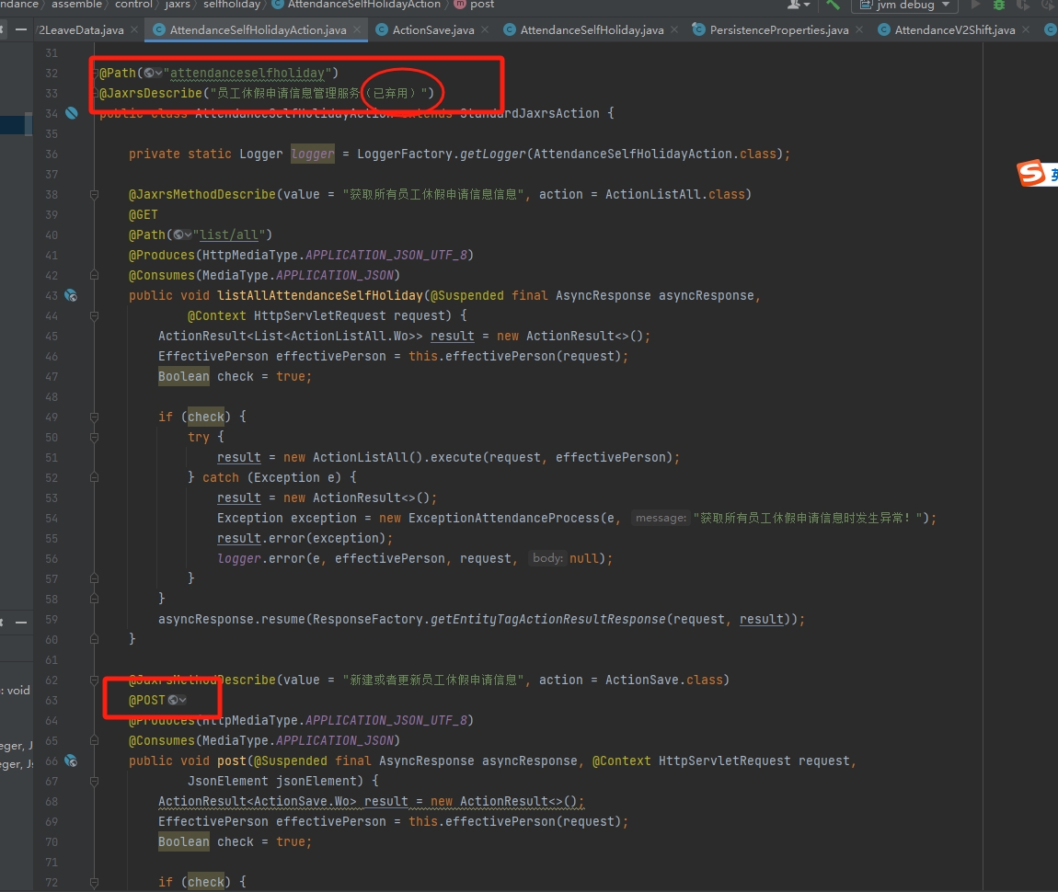
Task: Click the post method breadcrumb
Action: coord(482,4)
